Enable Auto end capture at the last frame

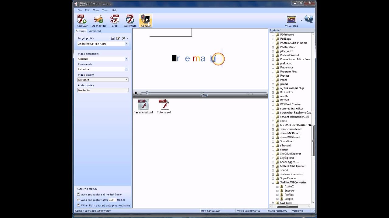click(78, 194)
